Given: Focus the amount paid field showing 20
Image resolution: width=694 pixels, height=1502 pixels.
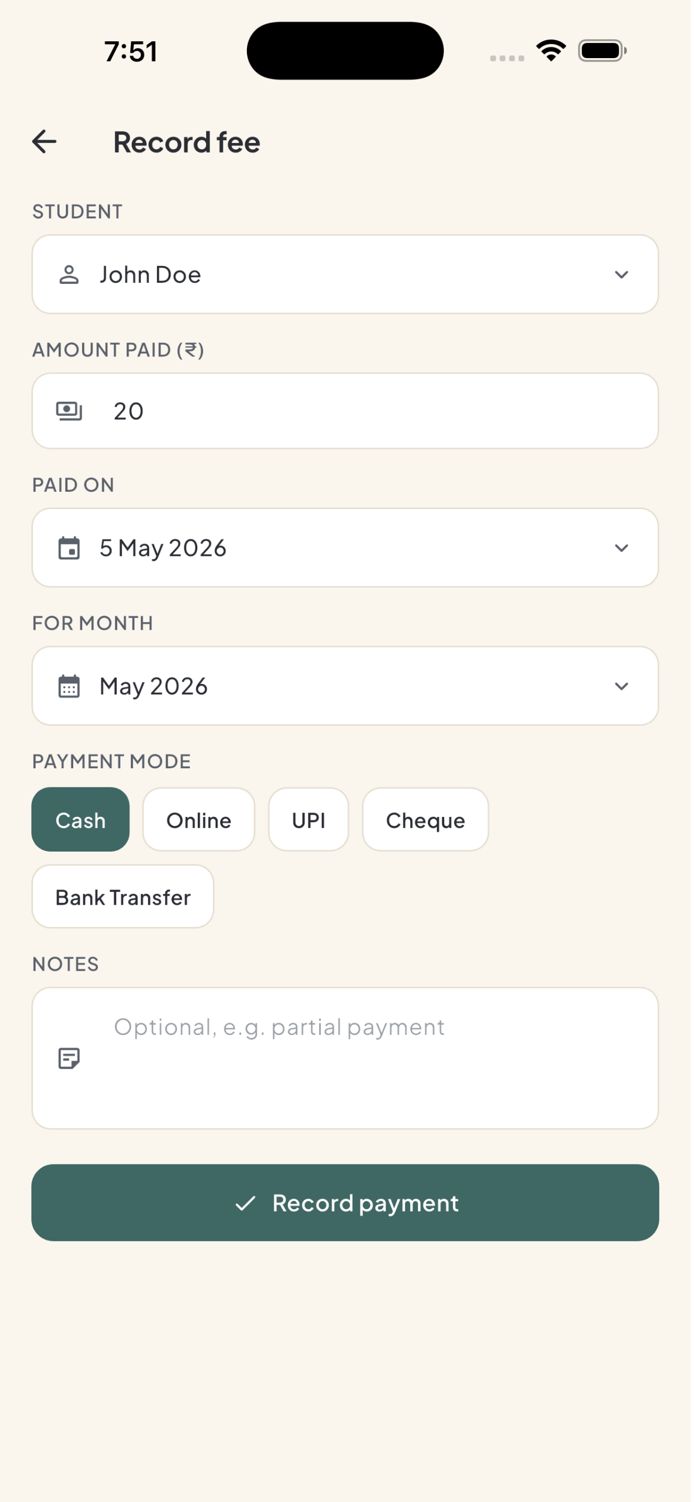Looking at the screenshot, I should [347, 413].
